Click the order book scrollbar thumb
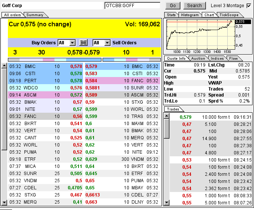The height and width of the screenshot is (210, 254). point(5,109)
